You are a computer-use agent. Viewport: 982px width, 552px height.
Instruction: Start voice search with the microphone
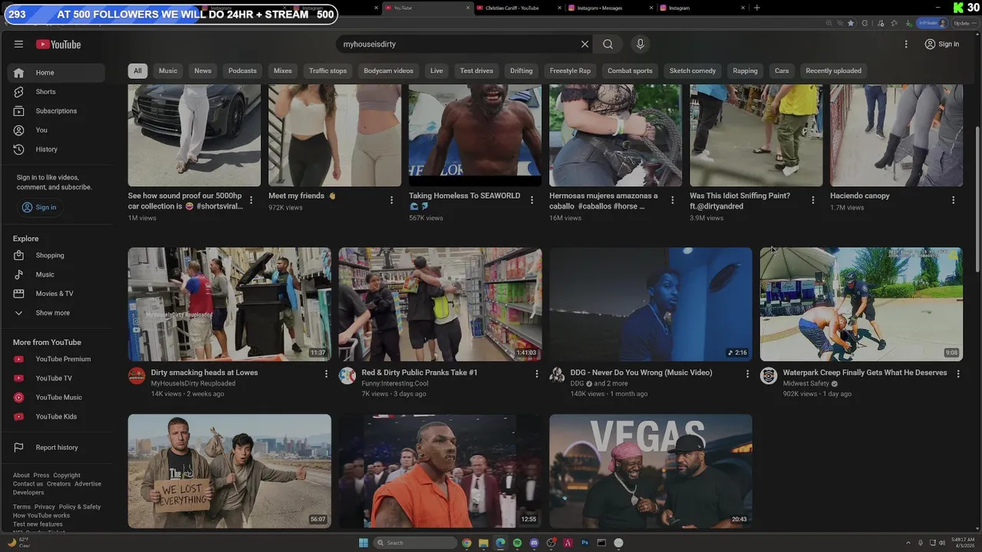(x=640, y=44)
